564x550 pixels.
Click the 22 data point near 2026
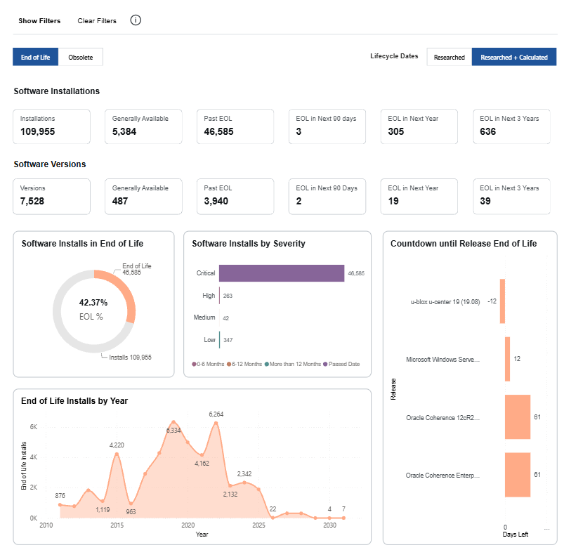point(273,518)
